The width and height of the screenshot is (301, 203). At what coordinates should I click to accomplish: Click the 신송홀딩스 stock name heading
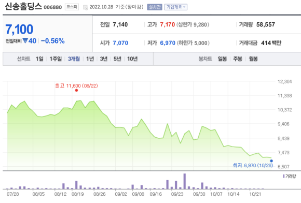(x=23, y=6)
